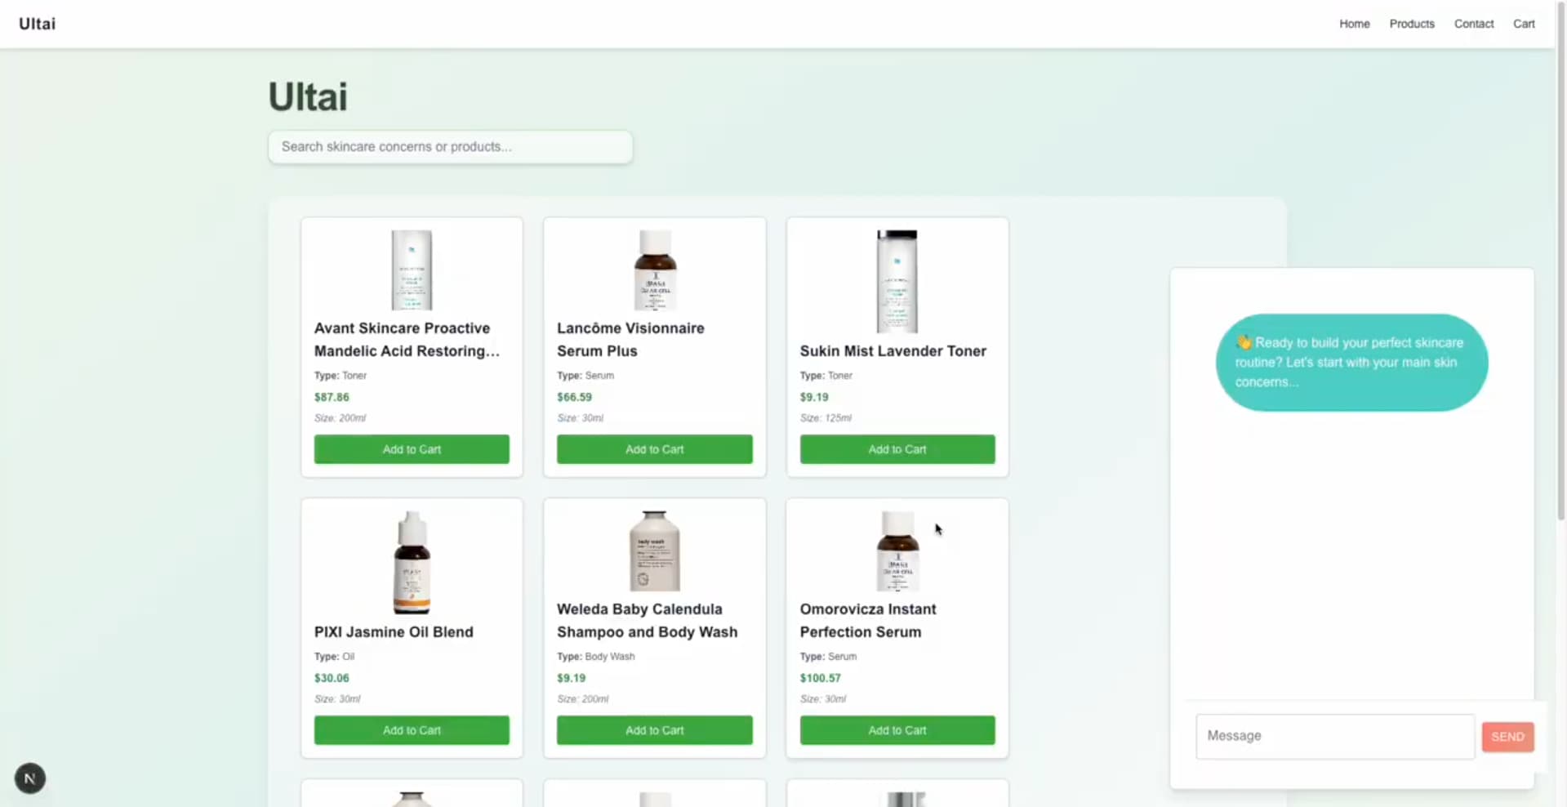The width and height of the screenshot is (1567, 807).
Task: Add Avant Skincare Mandelic Acid toner to cart
Action: pyautogui.click(x=412, y=449)
